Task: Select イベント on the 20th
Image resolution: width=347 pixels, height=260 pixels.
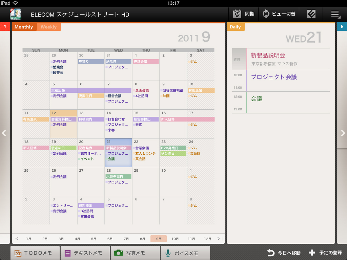Action: click(86, 159)
